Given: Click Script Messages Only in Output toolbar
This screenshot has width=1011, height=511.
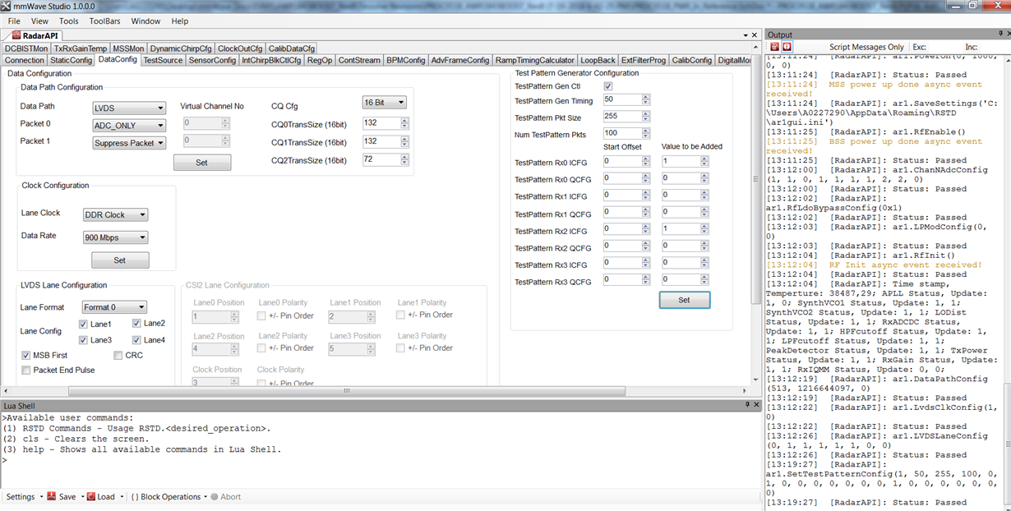Looking at the screenshot, I should [x=866, y=47].
